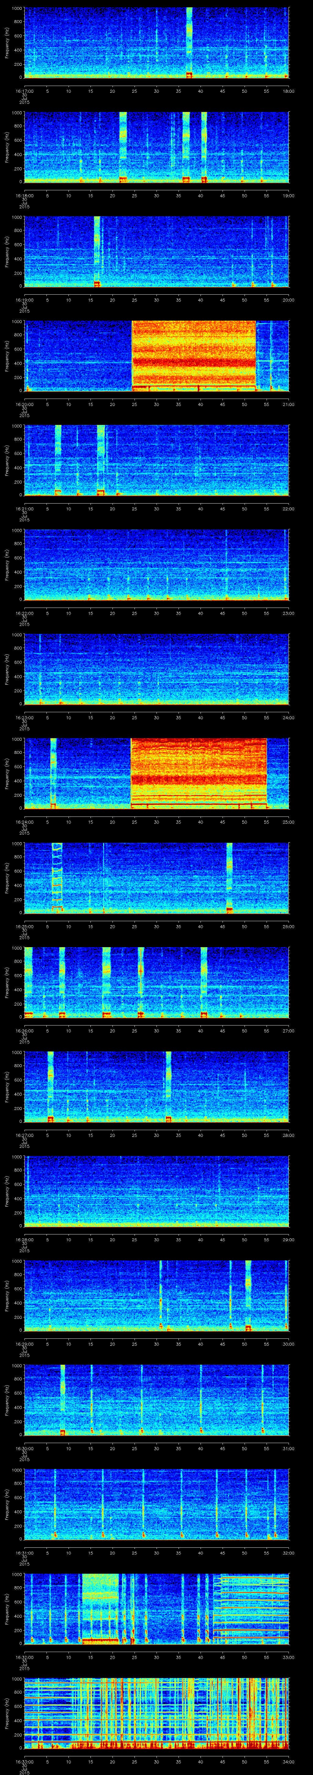Click the '16:33:00' start time label
Screen dimensions: 313x1775
pos(24,1761)
